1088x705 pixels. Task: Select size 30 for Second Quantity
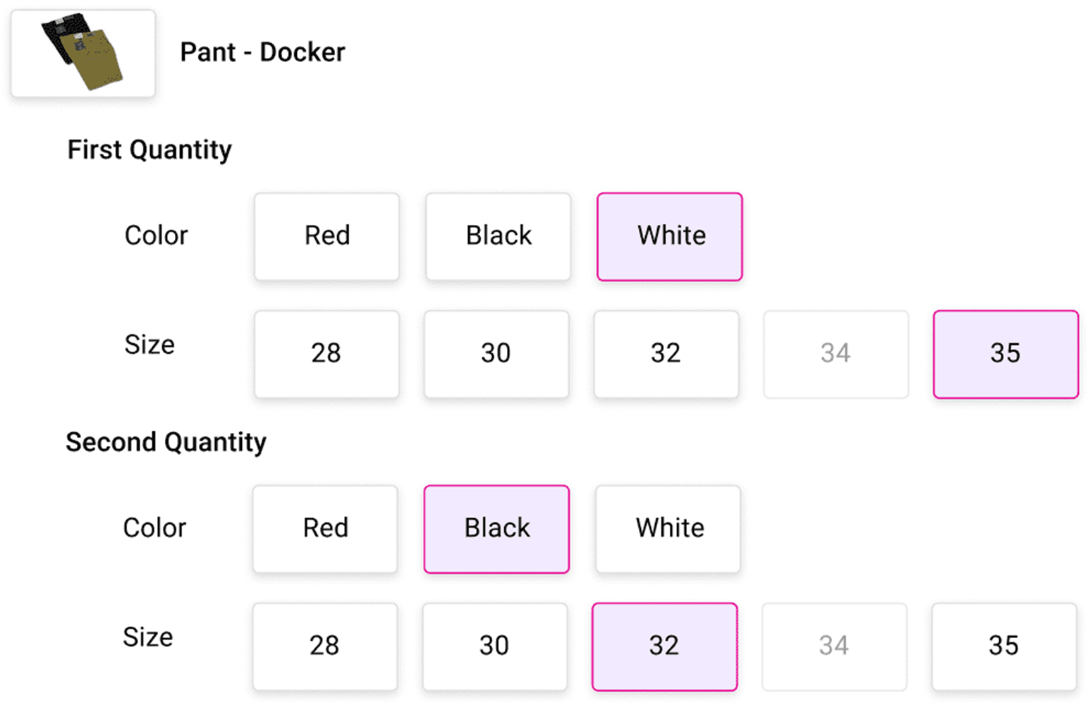point(495,646)
